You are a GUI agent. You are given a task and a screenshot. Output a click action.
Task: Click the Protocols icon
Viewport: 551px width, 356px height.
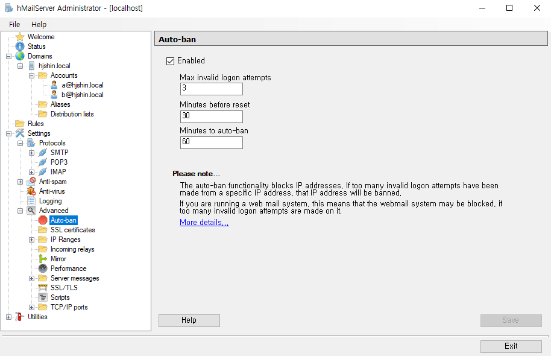click(x=31, y=143)
